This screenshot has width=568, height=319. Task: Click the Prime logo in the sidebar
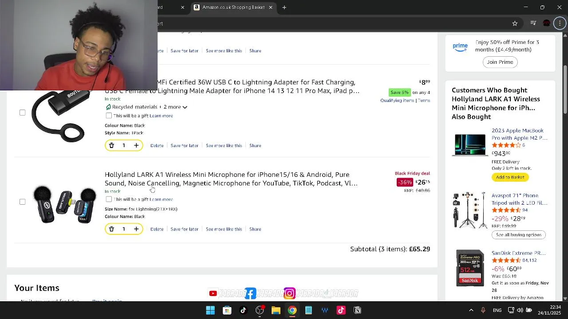[460, 47]
